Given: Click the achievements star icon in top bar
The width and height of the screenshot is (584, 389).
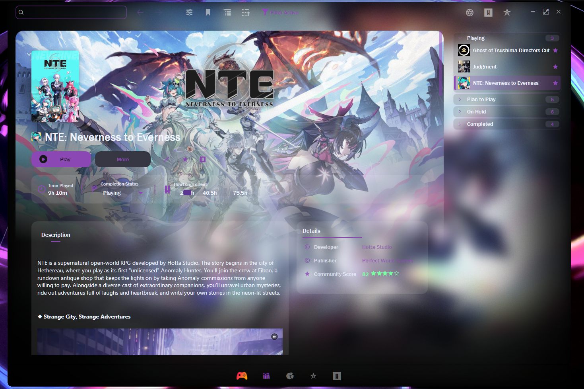Looking at the screenshot, I should [507, 12].
